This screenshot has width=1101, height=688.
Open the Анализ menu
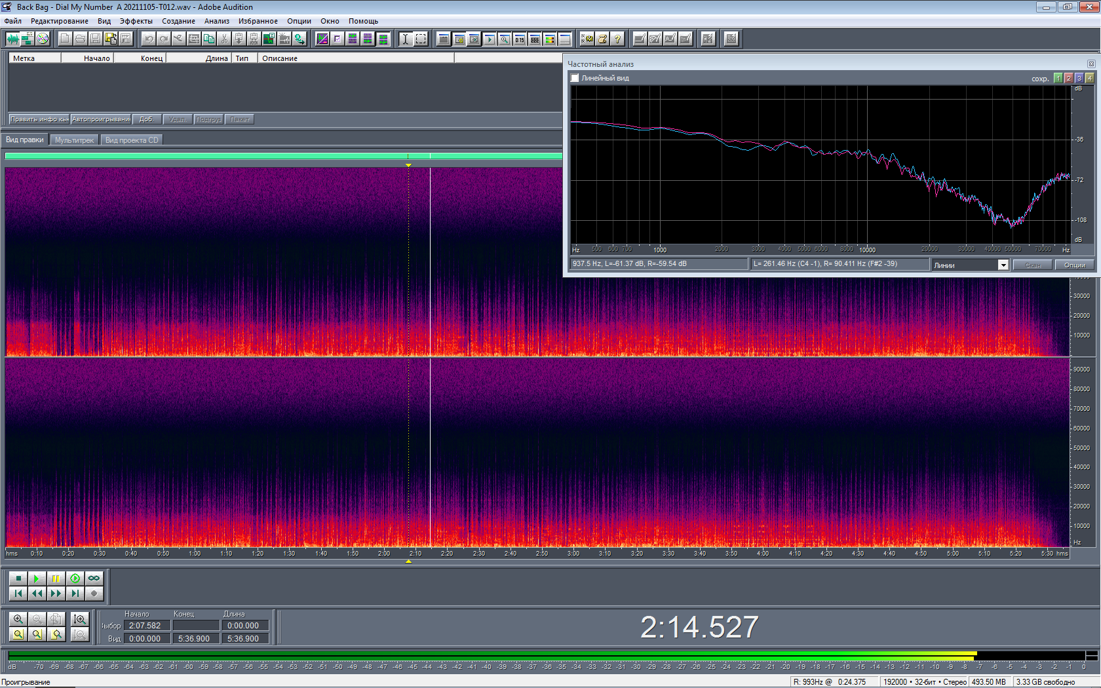click(216, 21)
